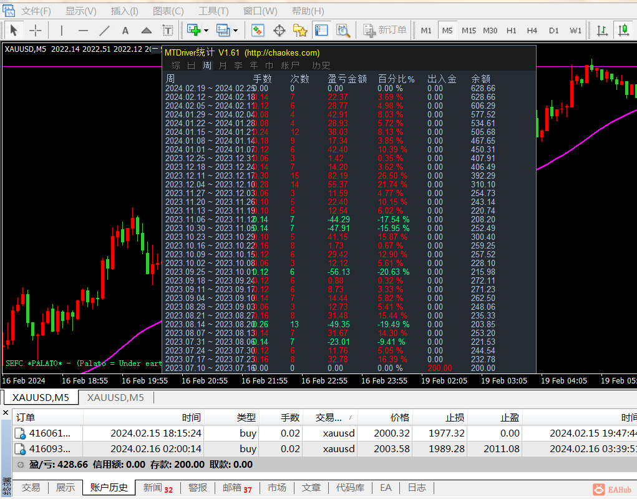Open the 帮助(H) menu
Screen dimensions: 637x499
tap(308, 11)
